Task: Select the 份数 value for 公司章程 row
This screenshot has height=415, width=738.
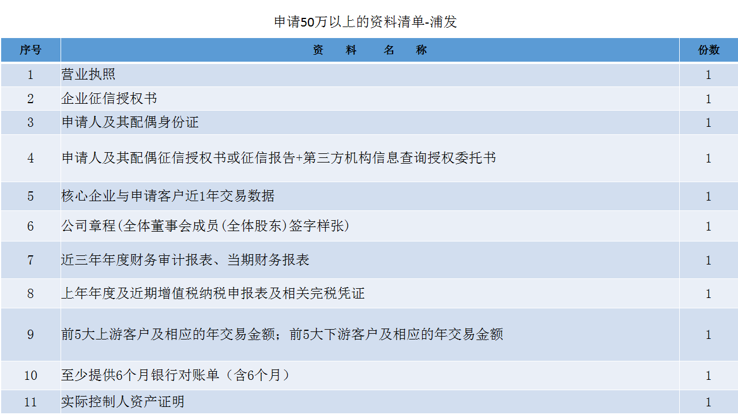Action: pos(709,226)
